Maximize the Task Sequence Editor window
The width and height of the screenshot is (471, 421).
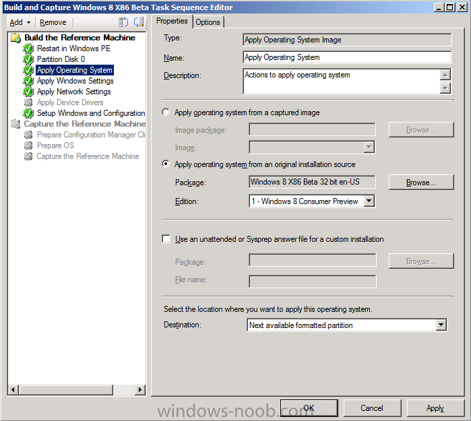coord(449,7)
